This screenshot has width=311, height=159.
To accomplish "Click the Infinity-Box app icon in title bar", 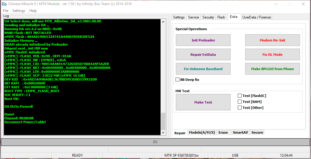I will (x=4, y=4).
